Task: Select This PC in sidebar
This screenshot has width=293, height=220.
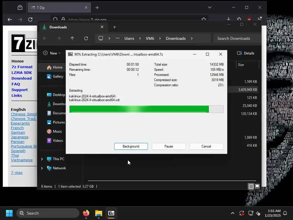Action: point(56,159)
